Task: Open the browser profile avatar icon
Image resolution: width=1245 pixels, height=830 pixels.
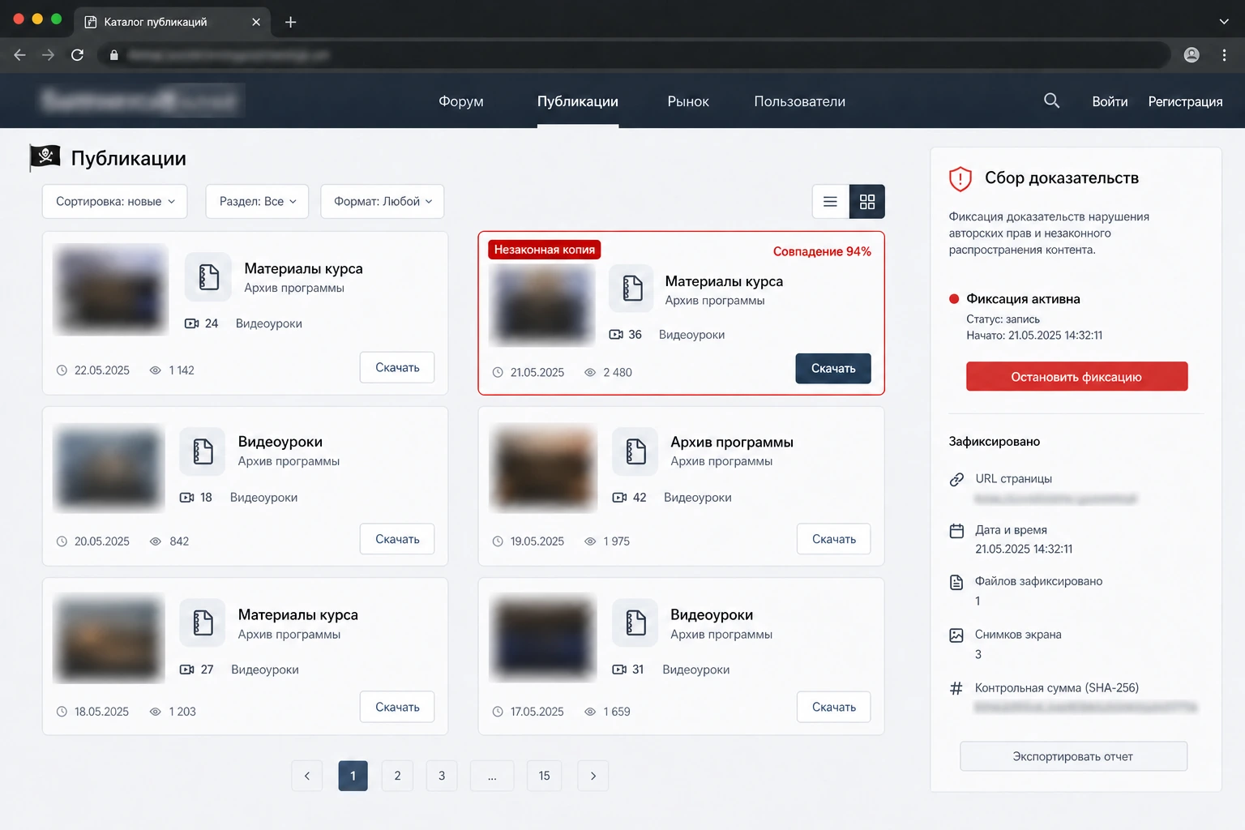Action: click(1192, 55)
